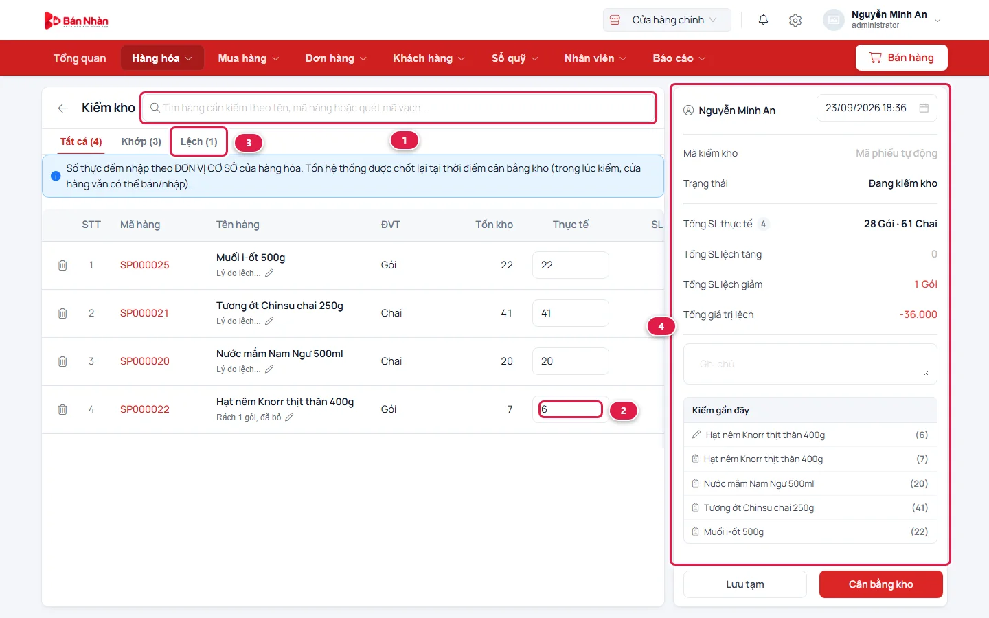Open the Nhân viên menu

(x=595, y=58)
